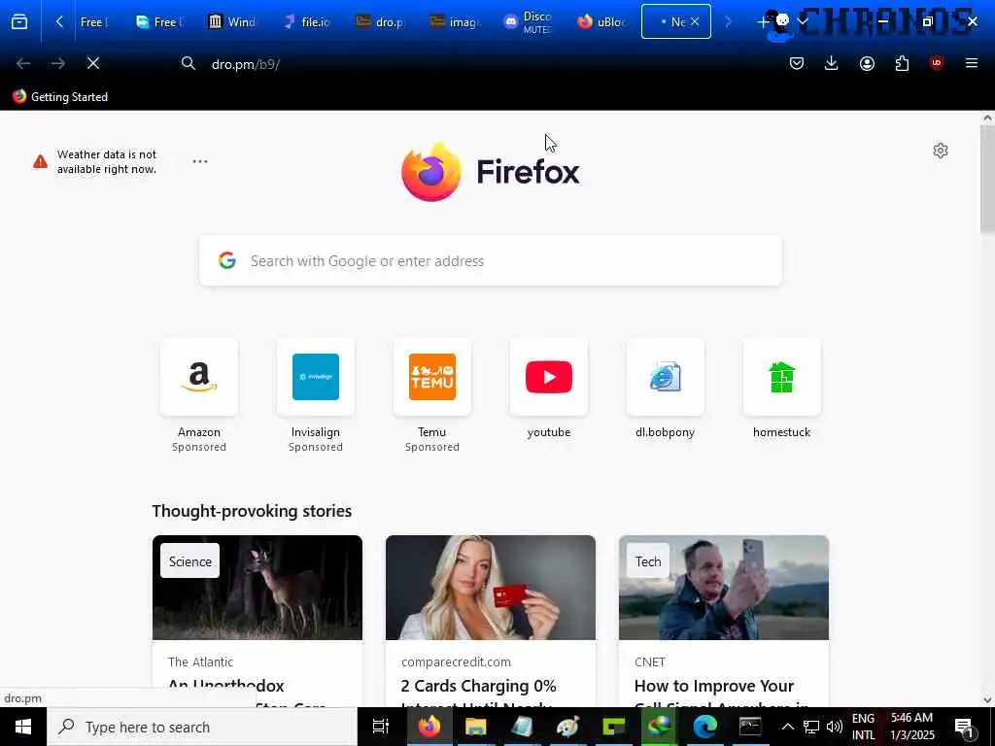
Task: Switch to the file.io tab
Action: point(308,22)
